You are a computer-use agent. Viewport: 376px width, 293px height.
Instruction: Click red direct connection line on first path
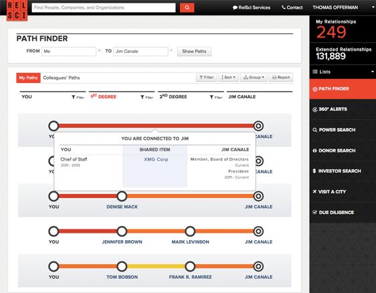tap(156, 126)
